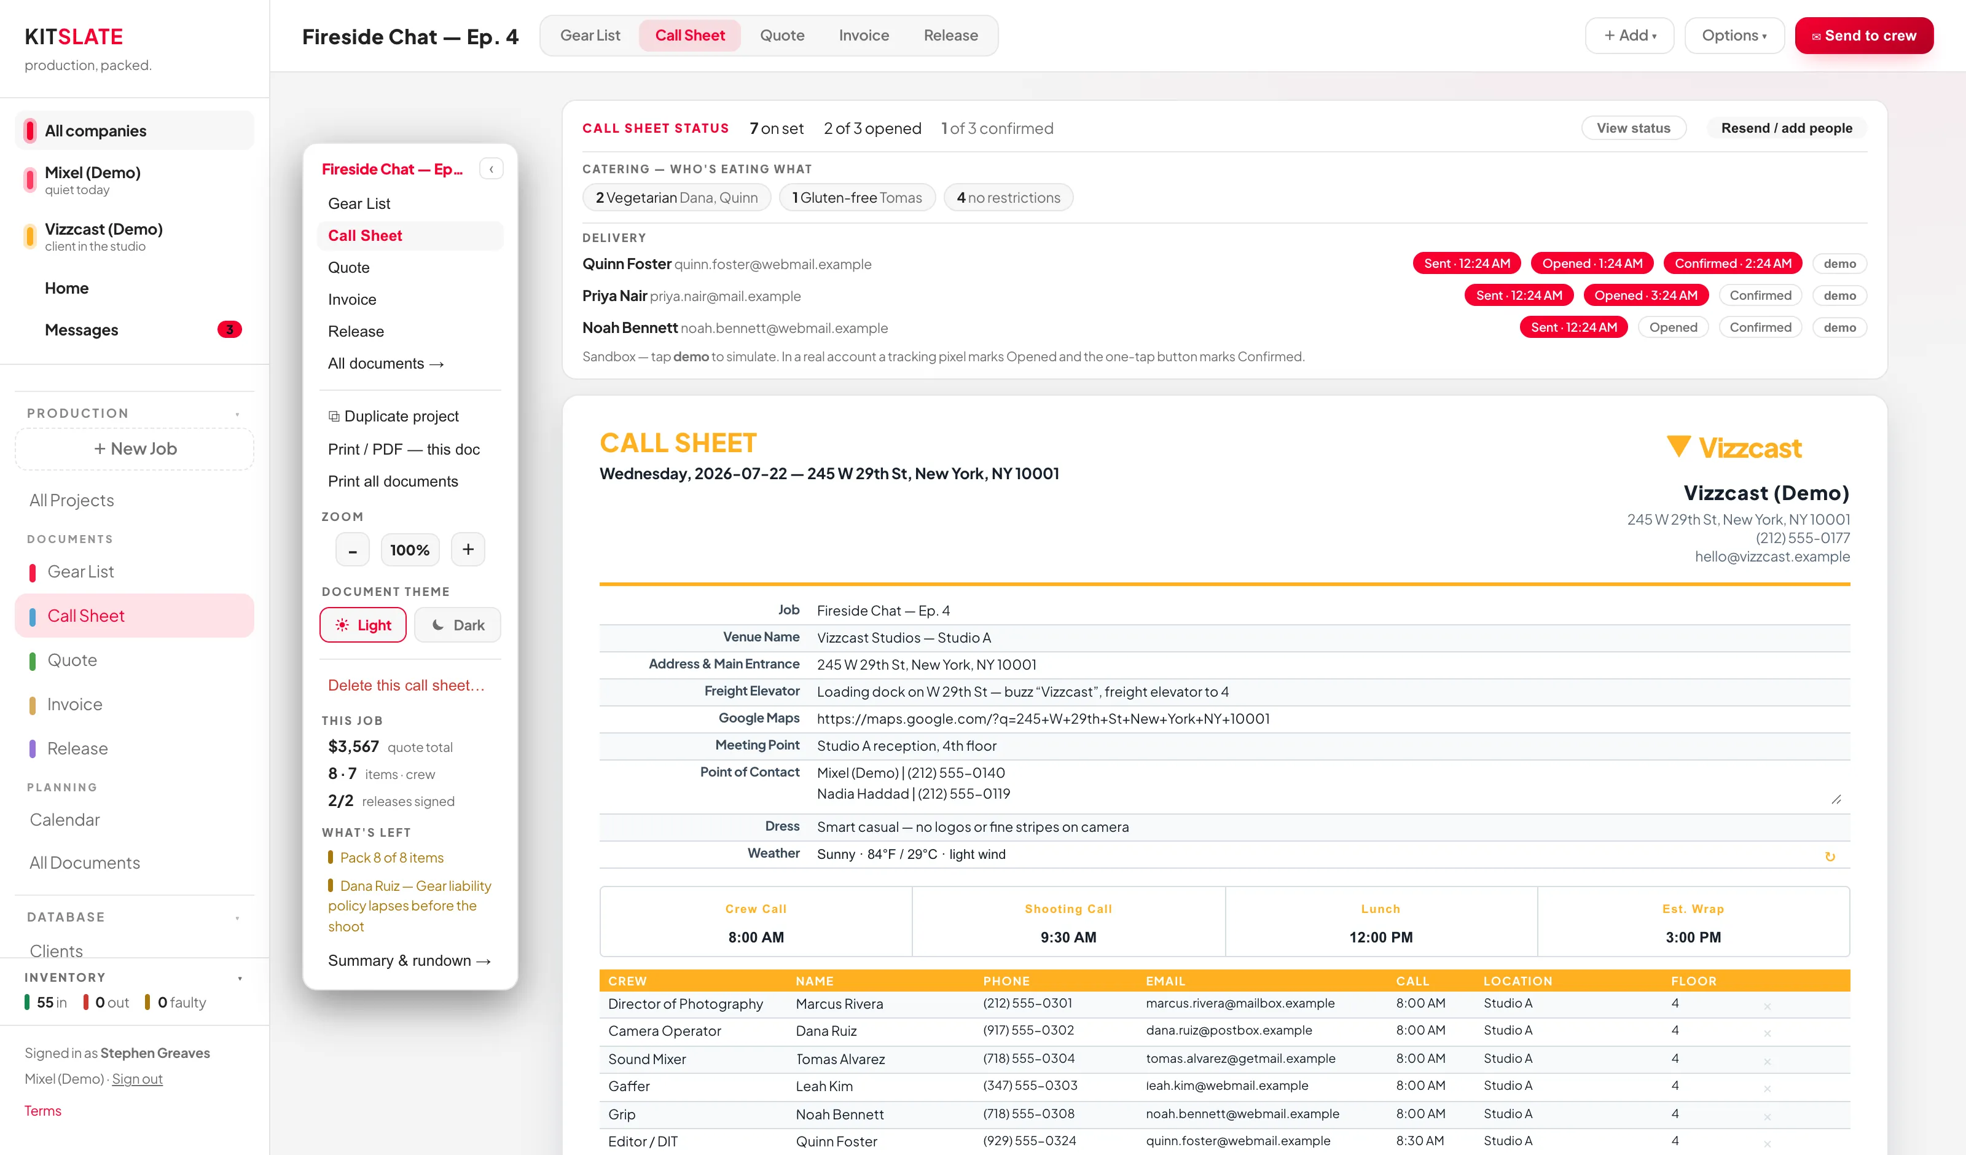1966x1155 pixels.
Task: Simulate delivery with Priya Nair demo pill
Action: [1839, 296]
